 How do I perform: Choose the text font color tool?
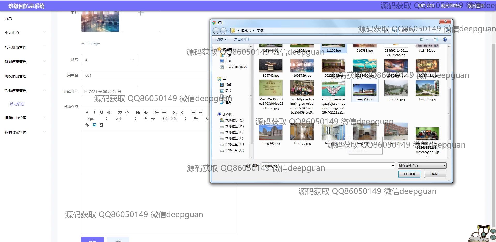[x=146, y=119]
